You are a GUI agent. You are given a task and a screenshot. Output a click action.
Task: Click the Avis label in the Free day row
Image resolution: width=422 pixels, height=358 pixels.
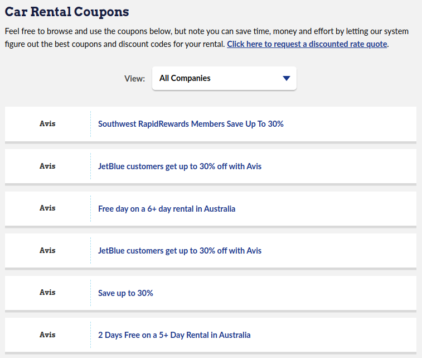(x=47, y=208)
